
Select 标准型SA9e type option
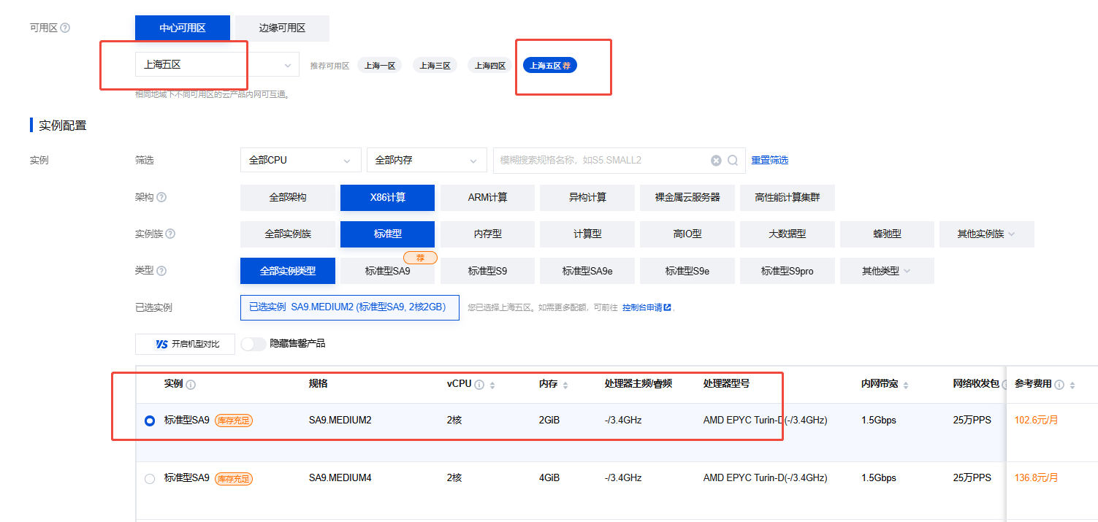click(587, 271)
